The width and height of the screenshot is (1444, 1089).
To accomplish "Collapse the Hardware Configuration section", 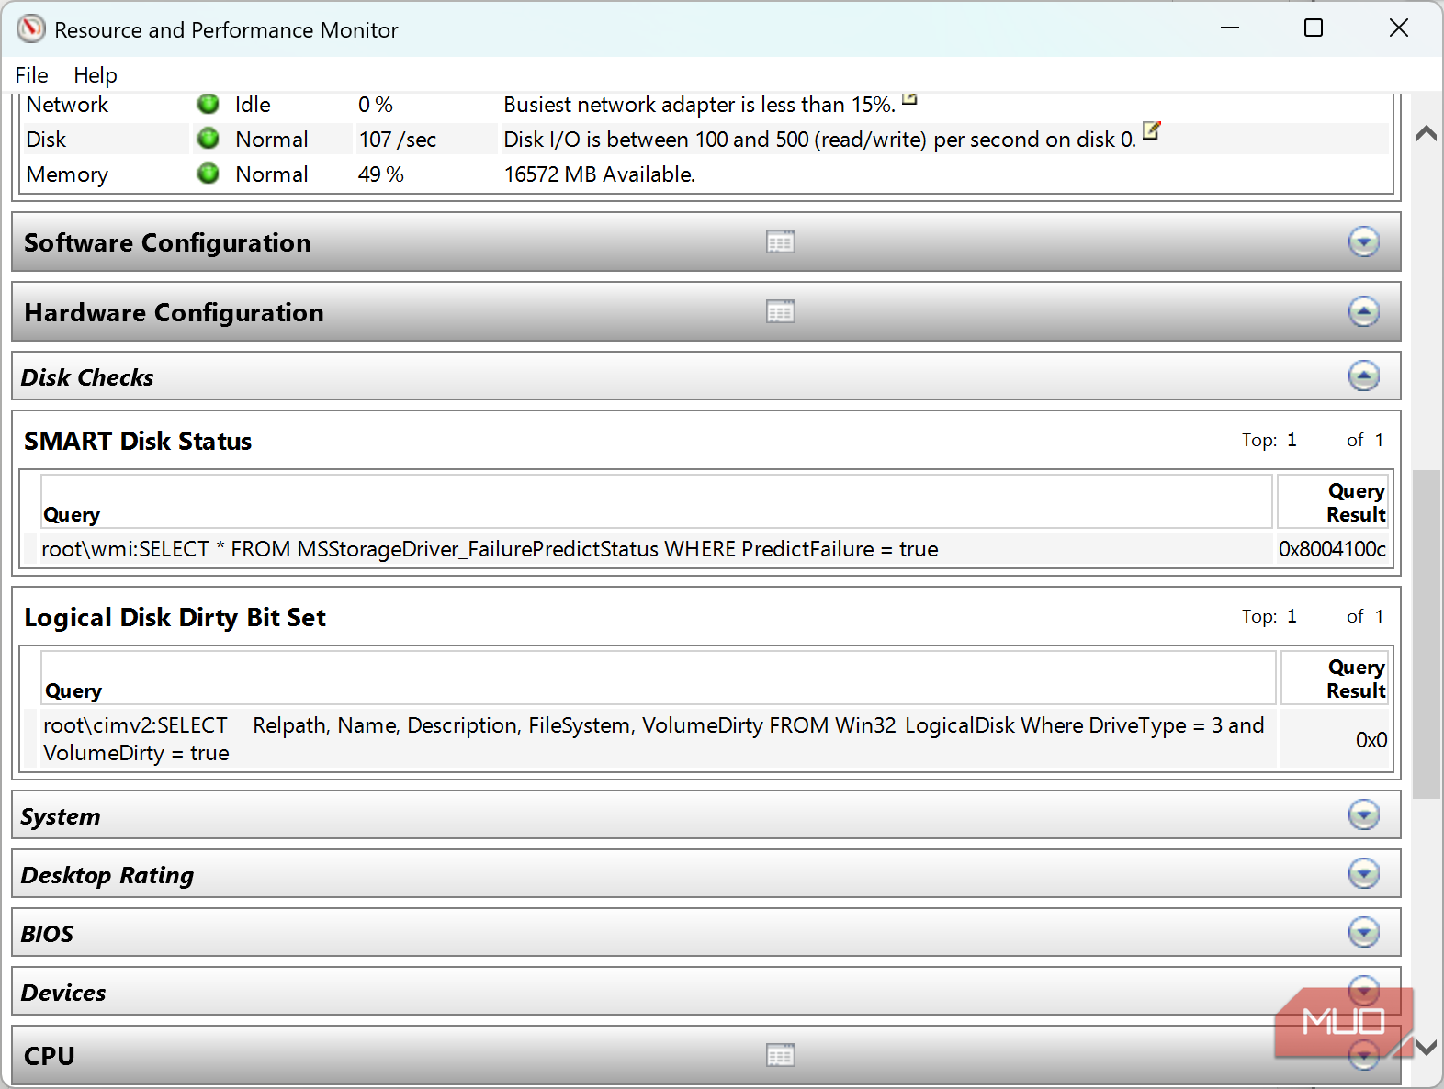I will coord(1364,312).
